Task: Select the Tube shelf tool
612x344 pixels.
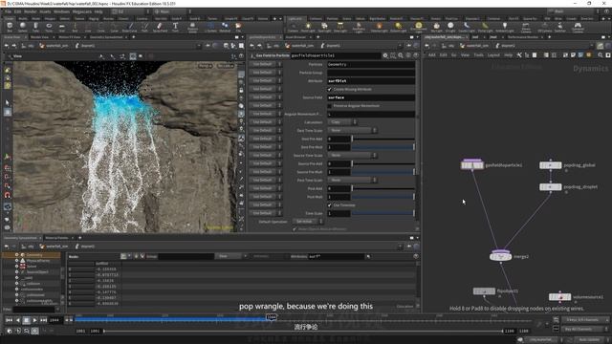Action: pos(35,27)
